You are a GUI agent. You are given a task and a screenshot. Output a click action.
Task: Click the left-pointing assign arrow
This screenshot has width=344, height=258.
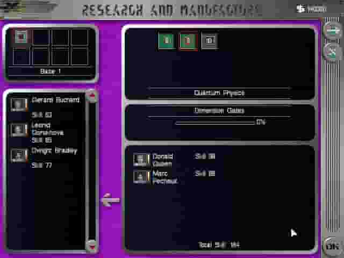click(110, 200)
